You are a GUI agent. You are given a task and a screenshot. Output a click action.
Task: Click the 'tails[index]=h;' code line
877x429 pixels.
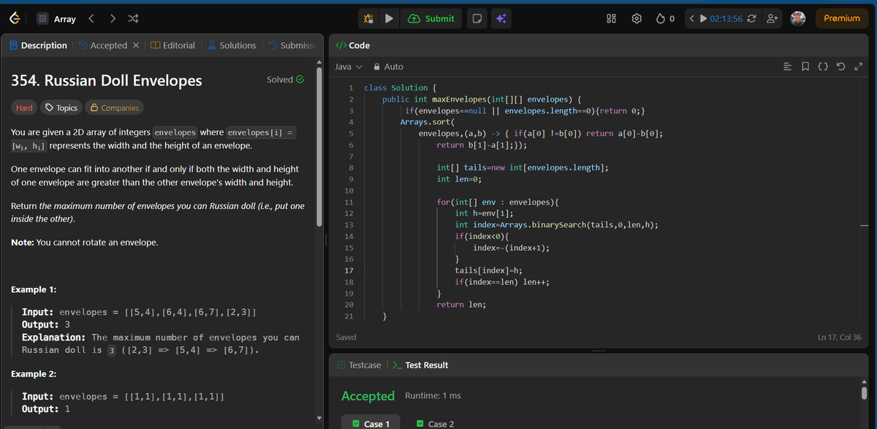(x=488, y=270)
